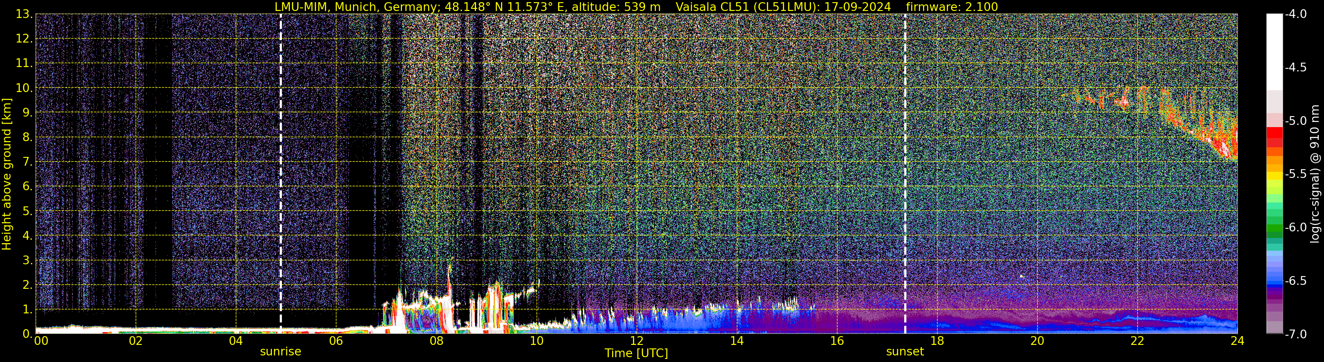Click the '8.' height axis tick label
The image size is (1324, 362).
27,138
